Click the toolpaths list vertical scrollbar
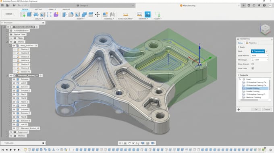The height and width of the screenshot is (153, 274). pos(270,85)
